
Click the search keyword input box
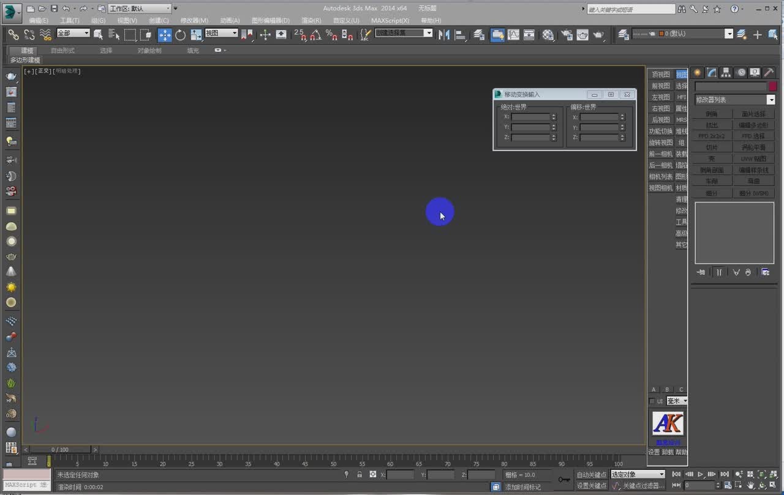(x=630, y=9)
